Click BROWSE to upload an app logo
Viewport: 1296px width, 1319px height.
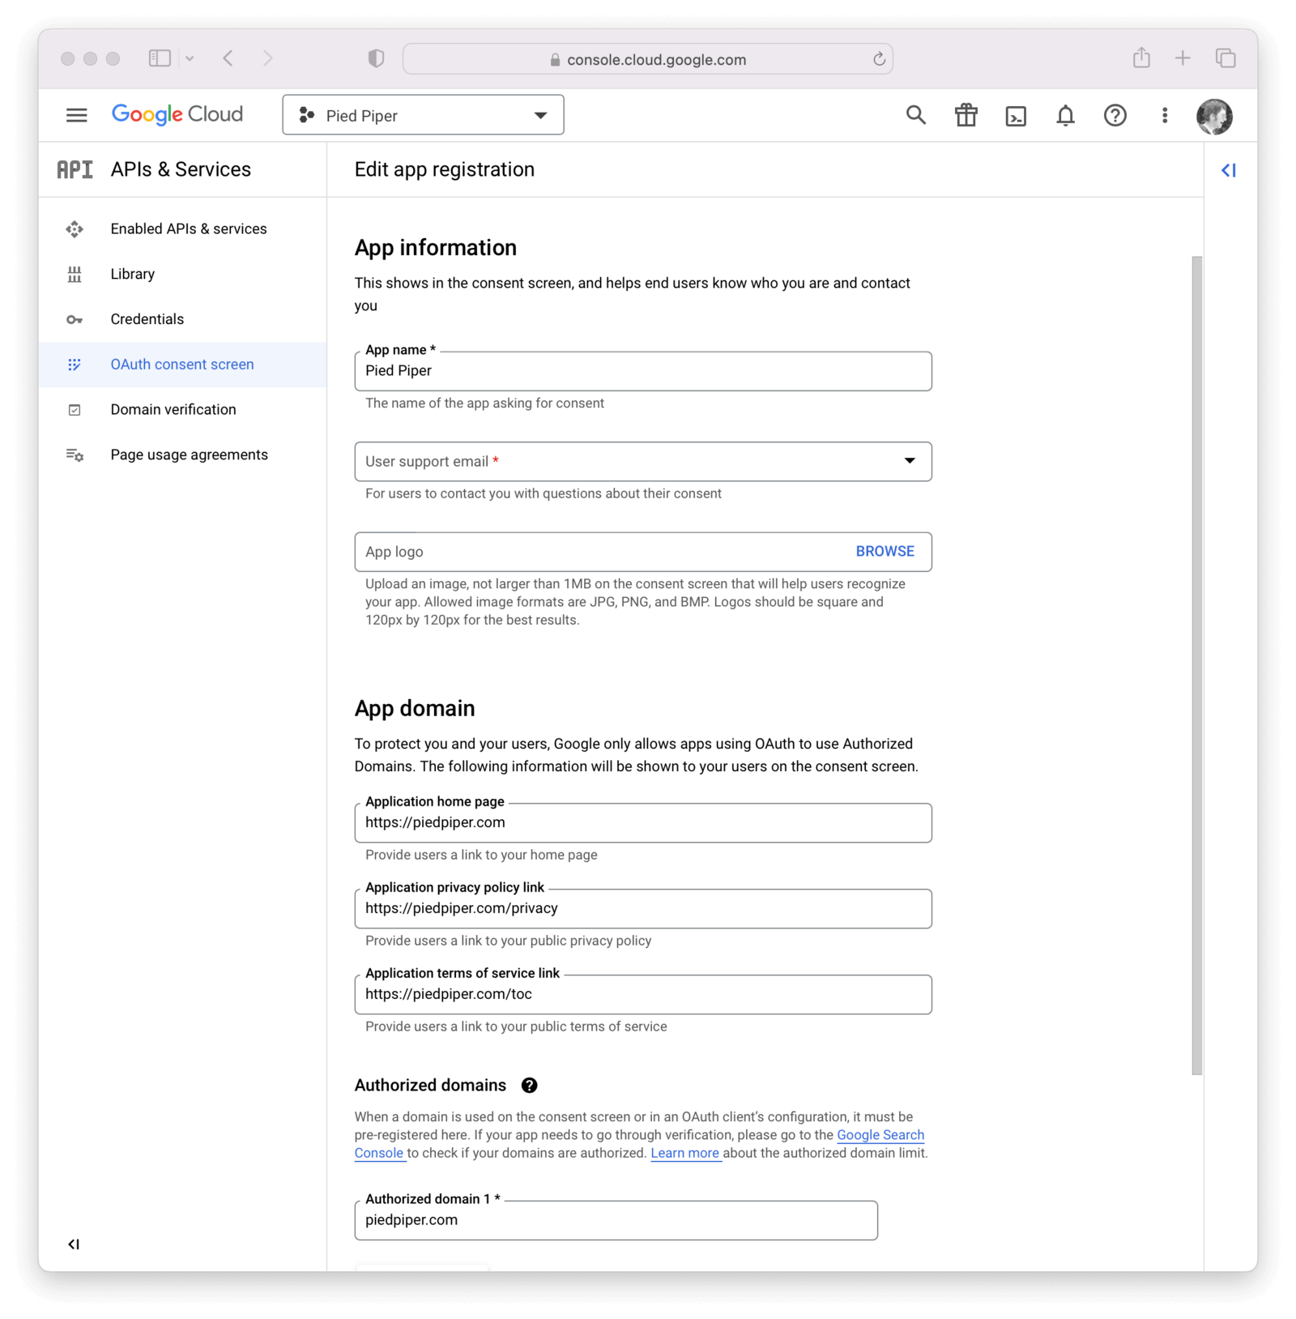tap(884, 551)
